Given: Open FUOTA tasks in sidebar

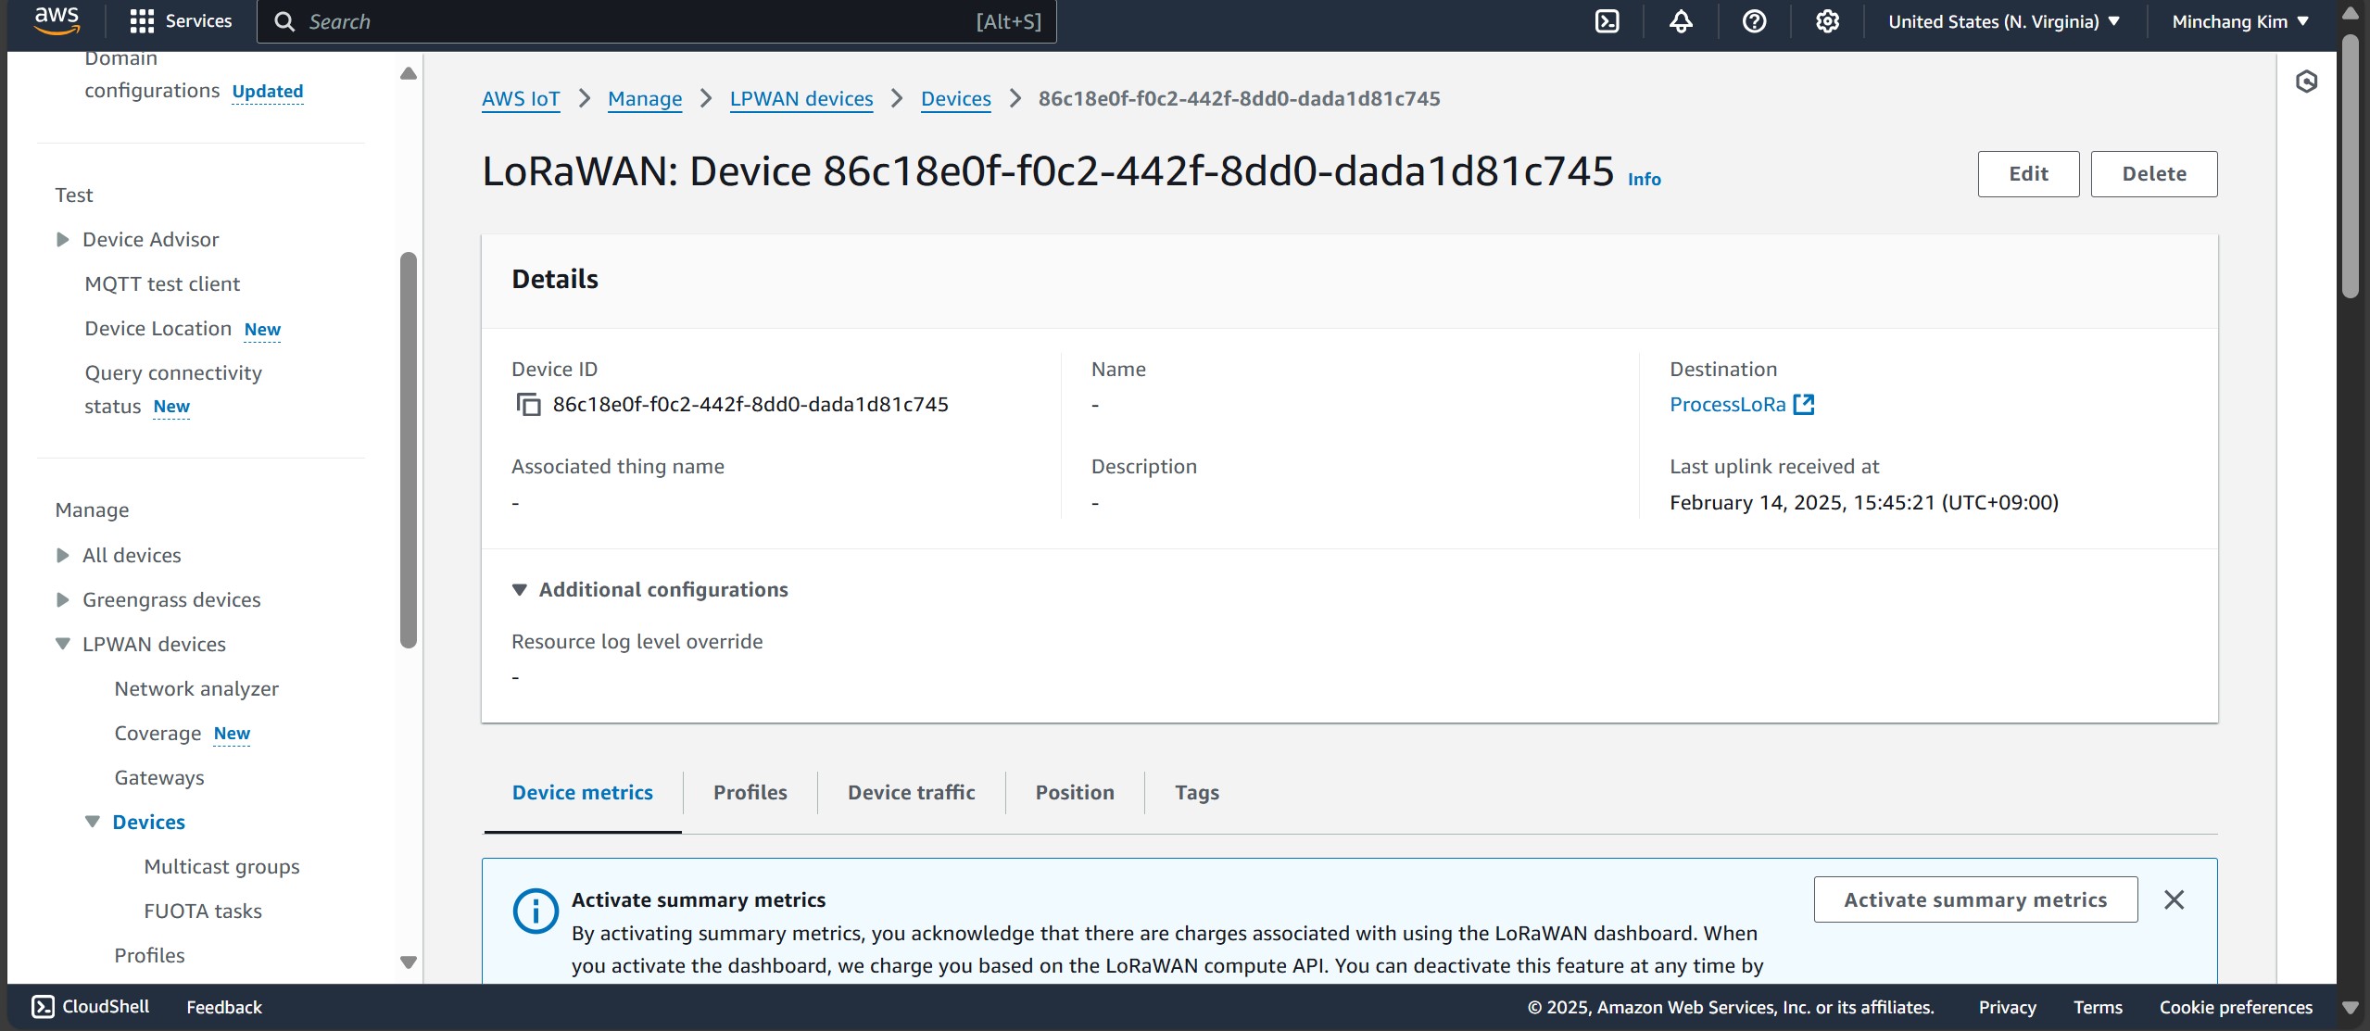Looking at the screenshot, I should (x=203, y=912).
